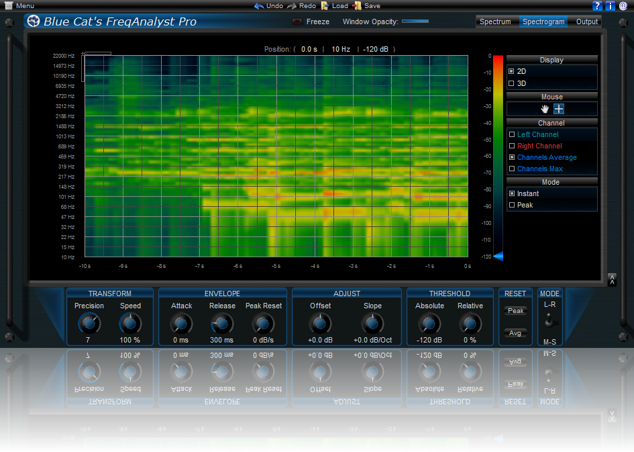The image size is (634, 452).
Task: Click the Absolute threshold knob
Action: [429, 323]
